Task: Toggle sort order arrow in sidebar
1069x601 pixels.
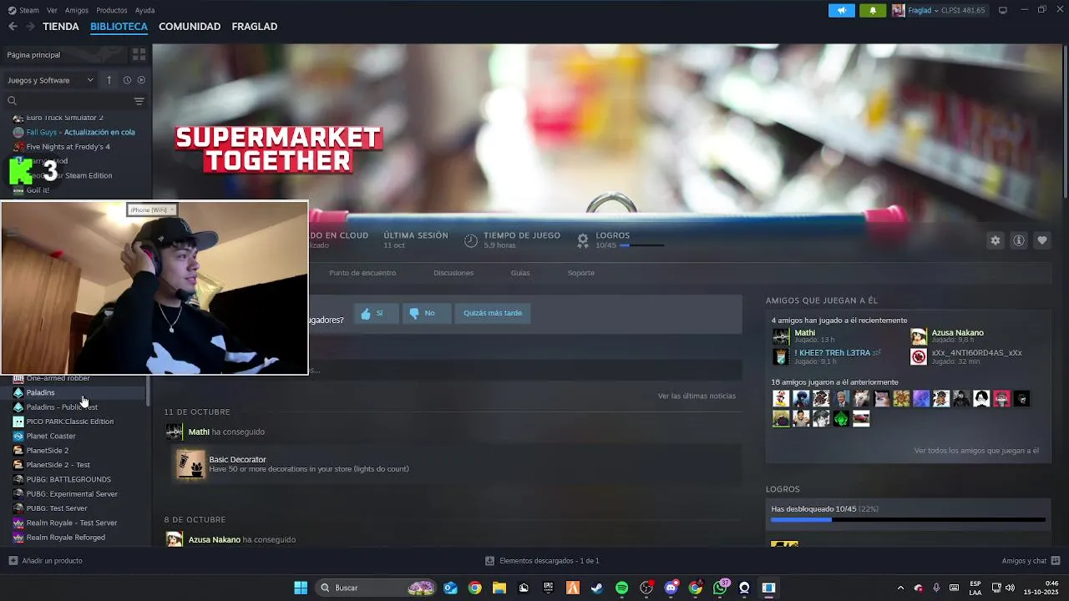Action: click(x=109, y=80)
